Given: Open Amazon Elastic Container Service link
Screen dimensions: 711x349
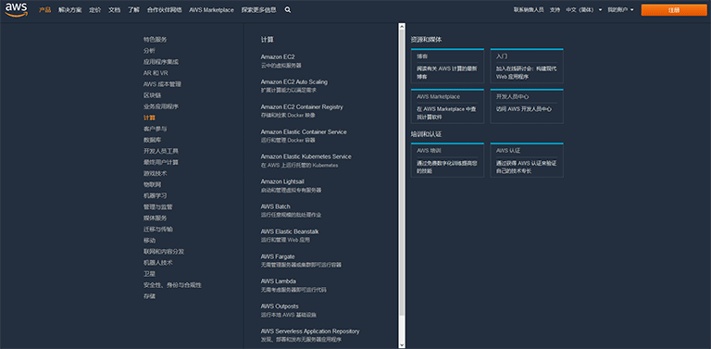Looking at the screenshot, I should click(x=304, y=131).
